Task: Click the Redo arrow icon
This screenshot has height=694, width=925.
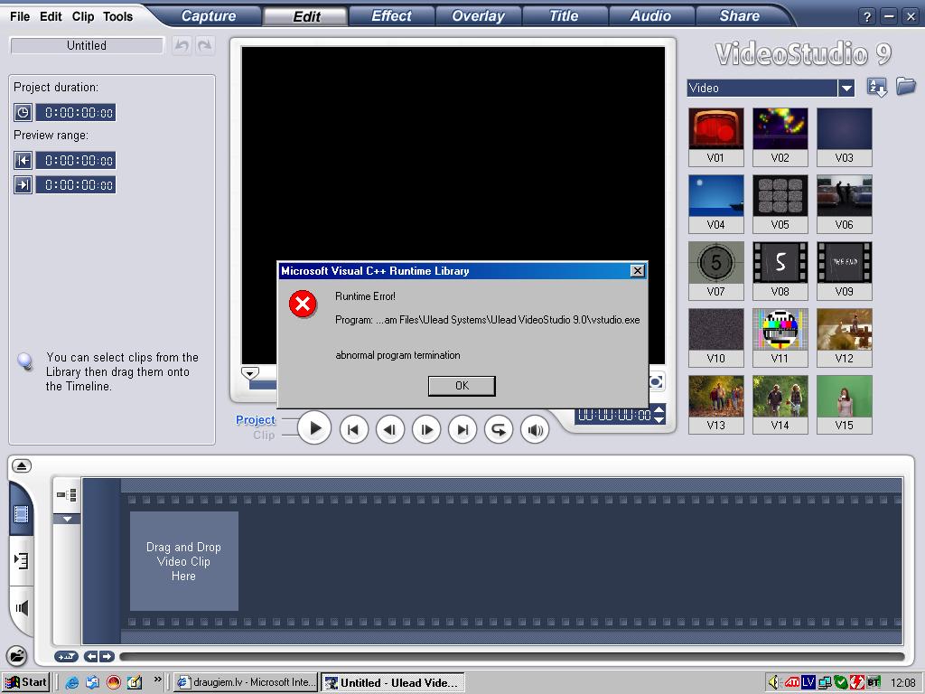Action: [205, 45]
